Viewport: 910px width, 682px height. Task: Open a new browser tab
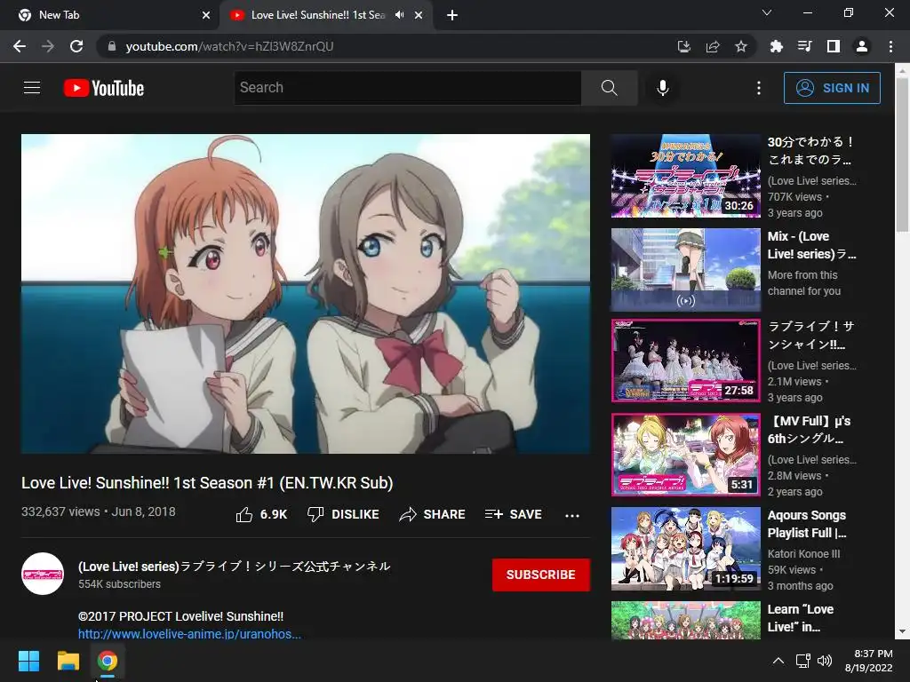[x=452, y=15]
